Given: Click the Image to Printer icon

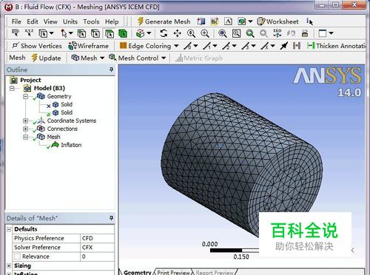Looking at the screenshot, I should 305,33.
